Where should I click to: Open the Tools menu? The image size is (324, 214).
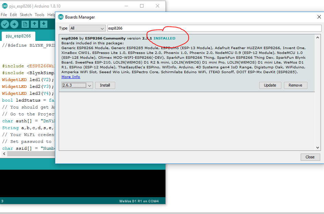click(39, 15)
